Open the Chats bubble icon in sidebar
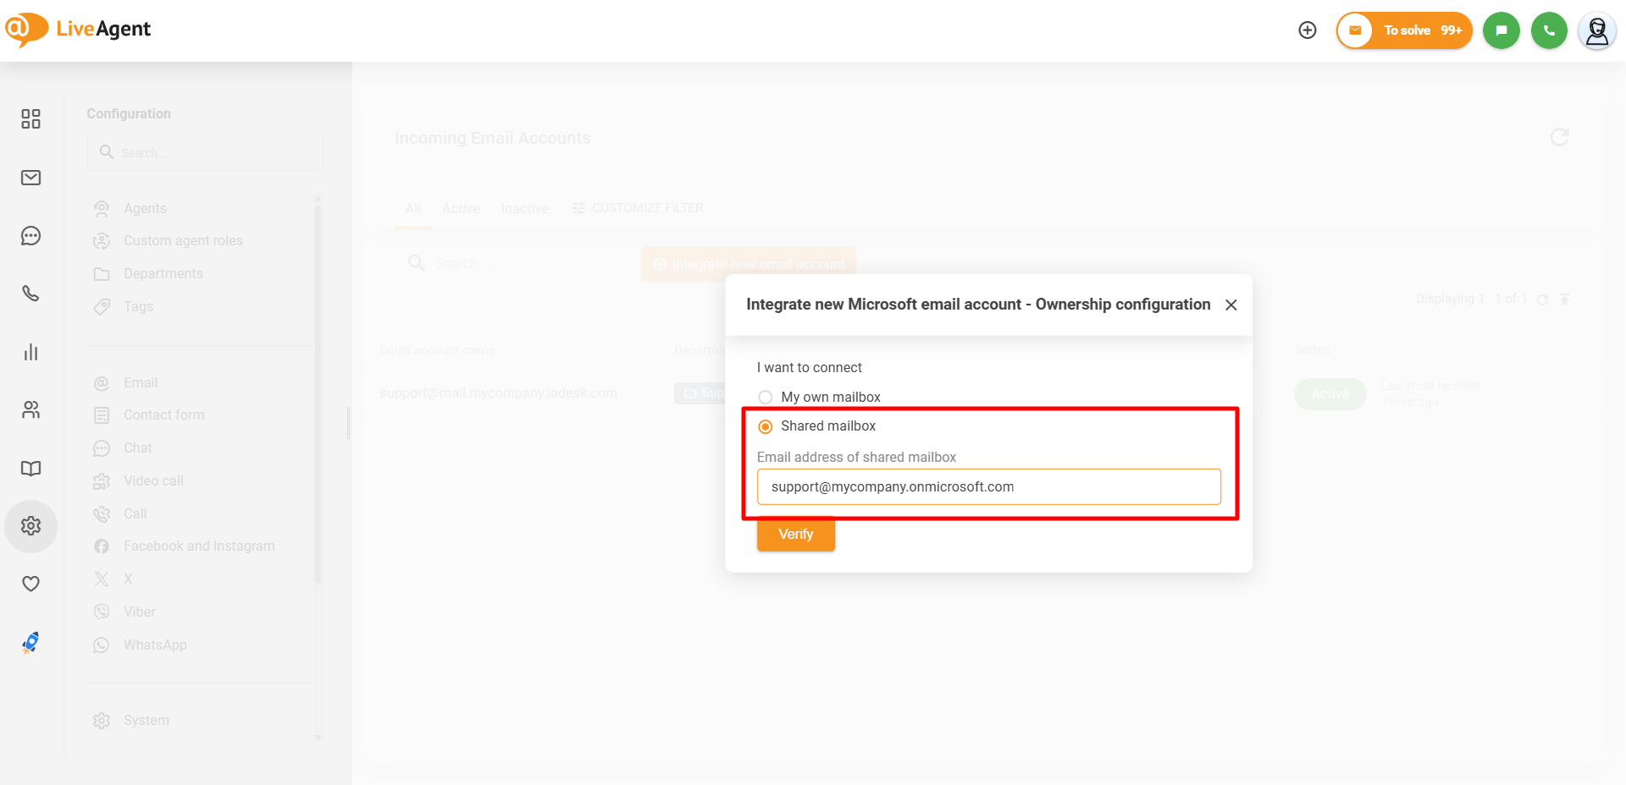 [x=30, y=236]
